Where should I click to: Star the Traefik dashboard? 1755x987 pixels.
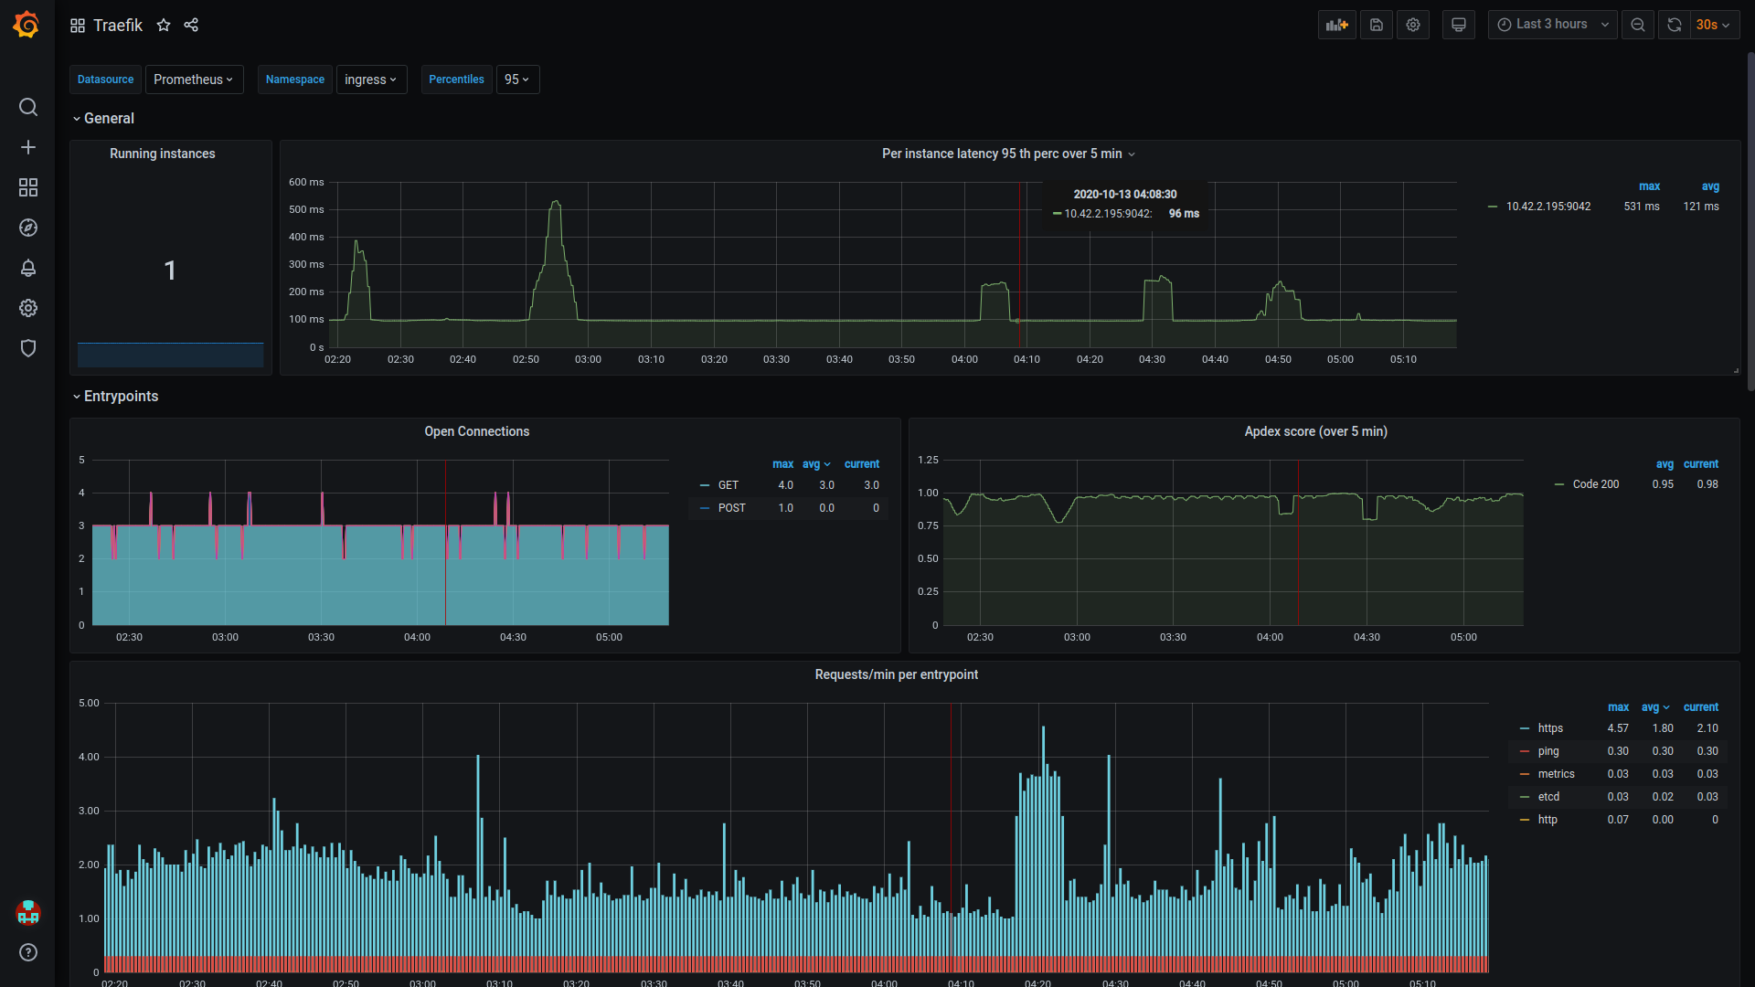click(x=164, y=25)
